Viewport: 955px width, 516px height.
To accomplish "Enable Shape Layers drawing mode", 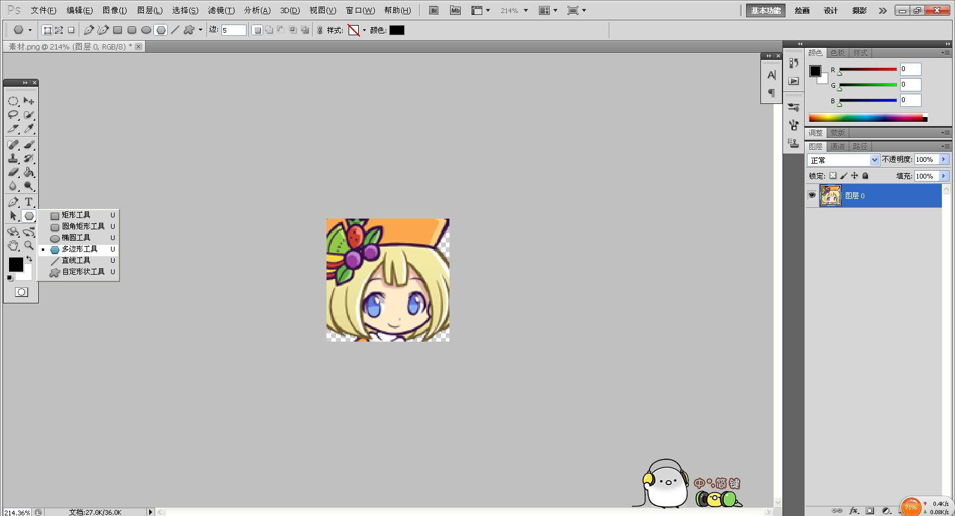I will pos(47,30).
